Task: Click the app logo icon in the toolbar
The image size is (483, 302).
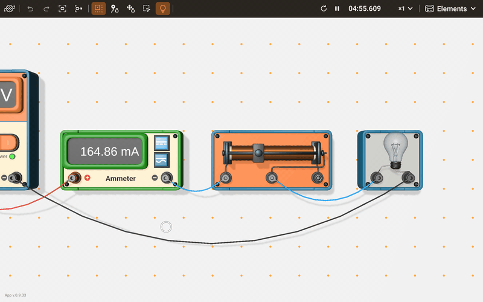Action: point(9,8)
